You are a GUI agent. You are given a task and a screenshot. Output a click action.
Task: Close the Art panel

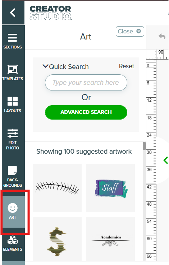[x=130, y=32]
